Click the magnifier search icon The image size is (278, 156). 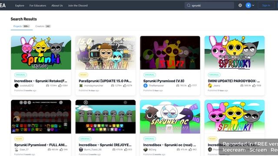(189, 6)
